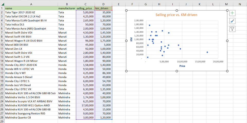The width and height of the screenshot is (247, 123).
Task: Click the Select All corner triangle
Action: point(2,4)
